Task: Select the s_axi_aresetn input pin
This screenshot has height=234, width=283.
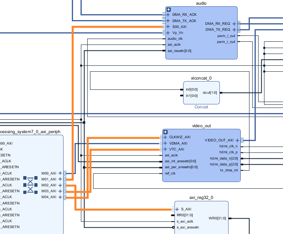Action: [x=187, y=227]
